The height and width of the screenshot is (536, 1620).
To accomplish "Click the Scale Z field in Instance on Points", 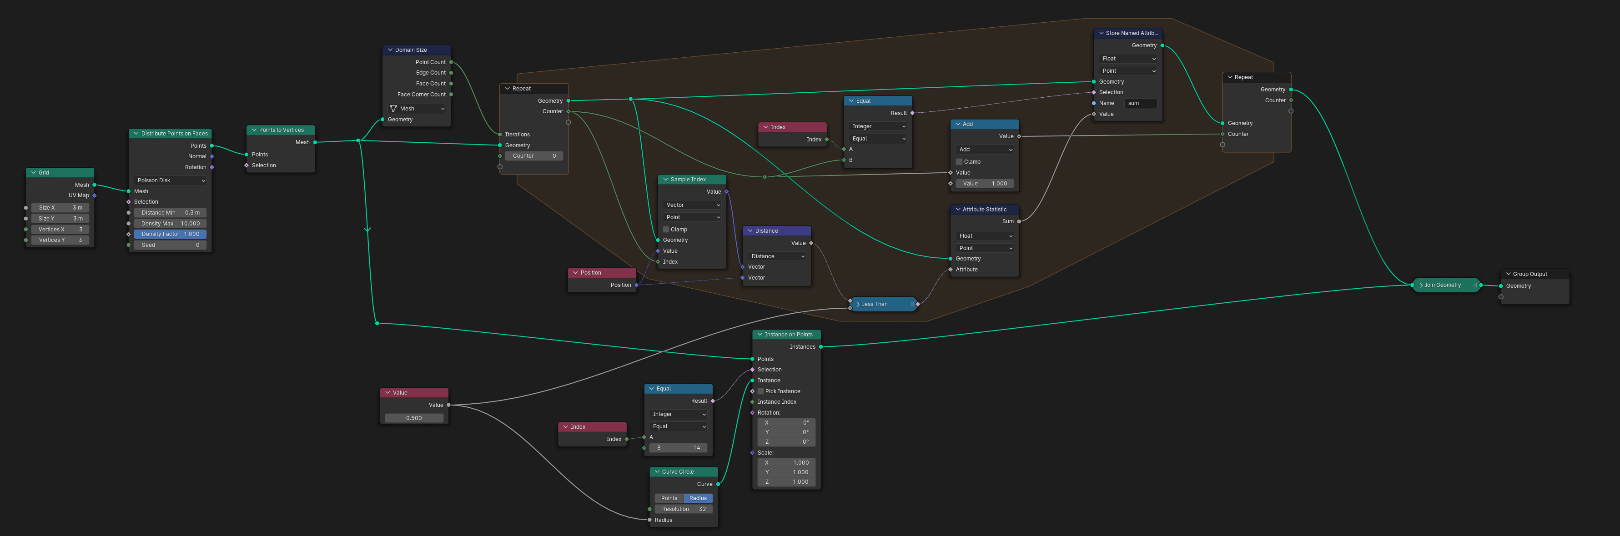I will click(787, 482).
